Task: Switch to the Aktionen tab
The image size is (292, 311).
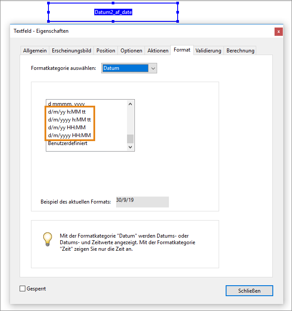Action: (158, 51)
